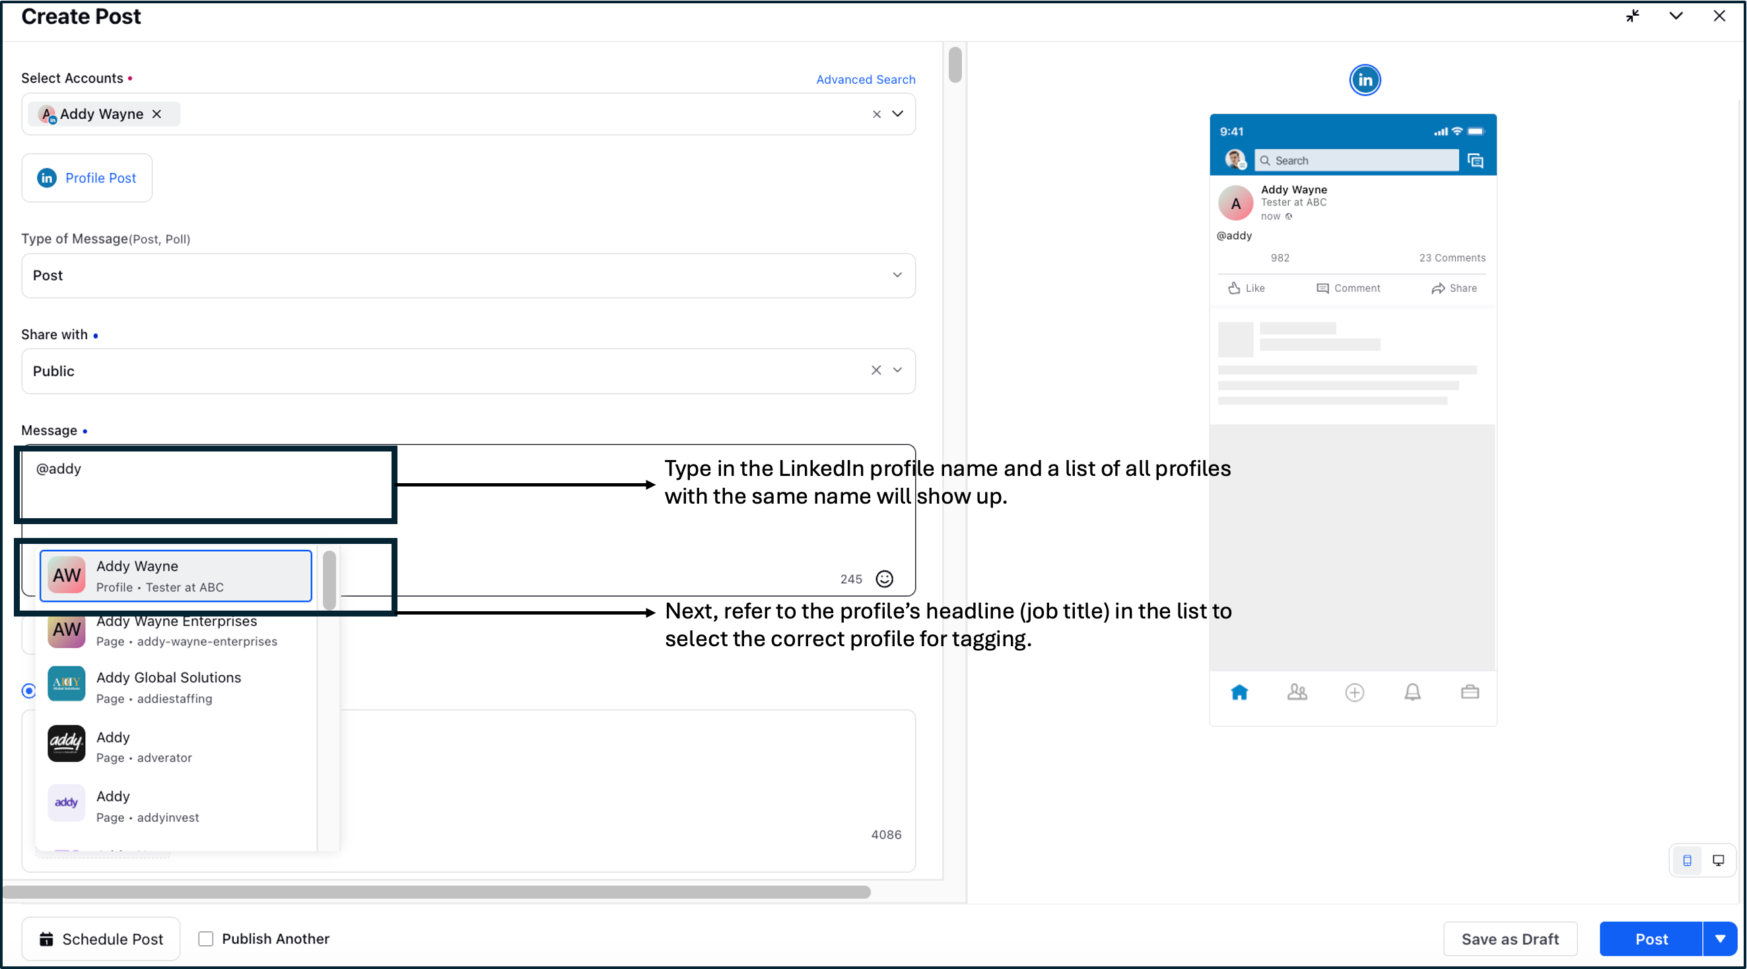
Task: Click the form's vertical scrollbar
Action: click(955, 65)
